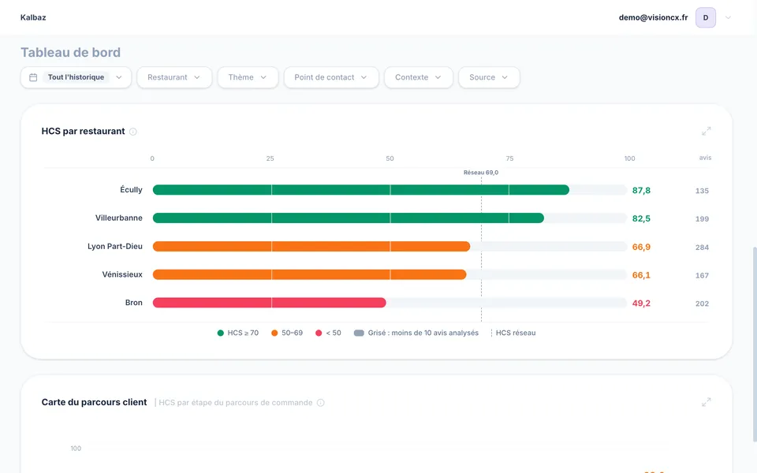The image size is (757, 473).
Task: Click the HCS réseau legend entry
Action: (x=513, y=333)
